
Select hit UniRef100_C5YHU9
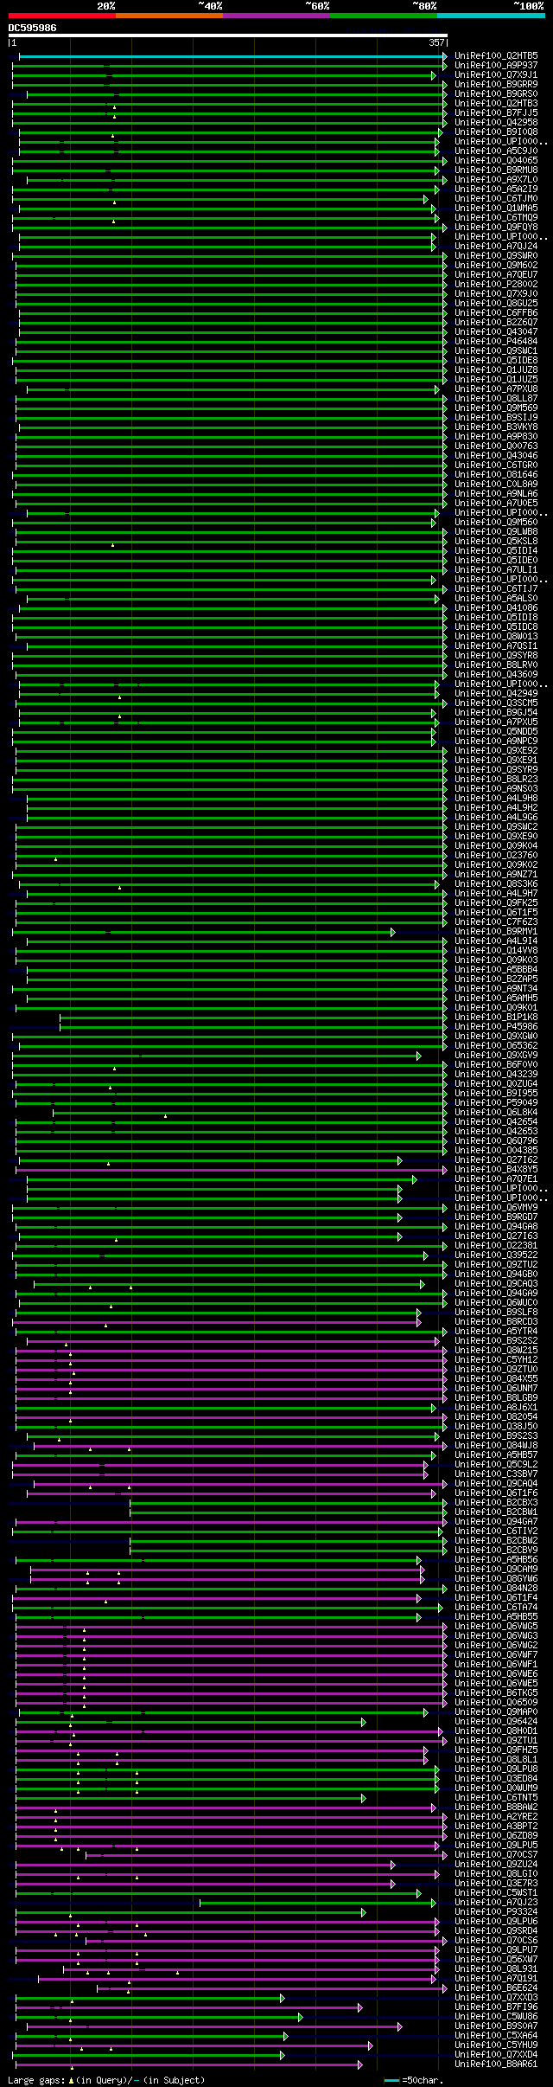coord(496,2045)
